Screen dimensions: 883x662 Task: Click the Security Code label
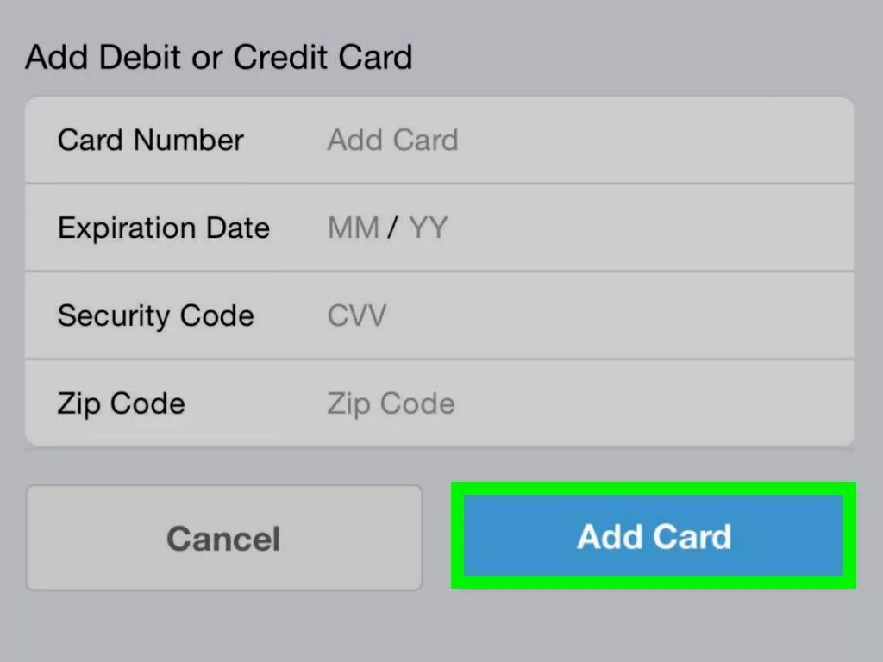tap(155, 315)
